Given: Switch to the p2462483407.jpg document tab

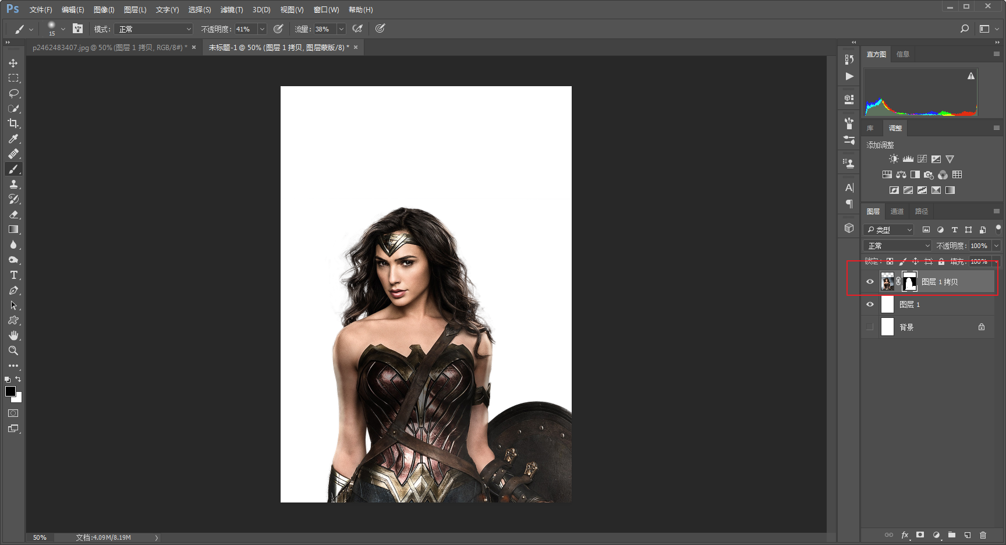Looking at the screenshot, I should [110, 48].
